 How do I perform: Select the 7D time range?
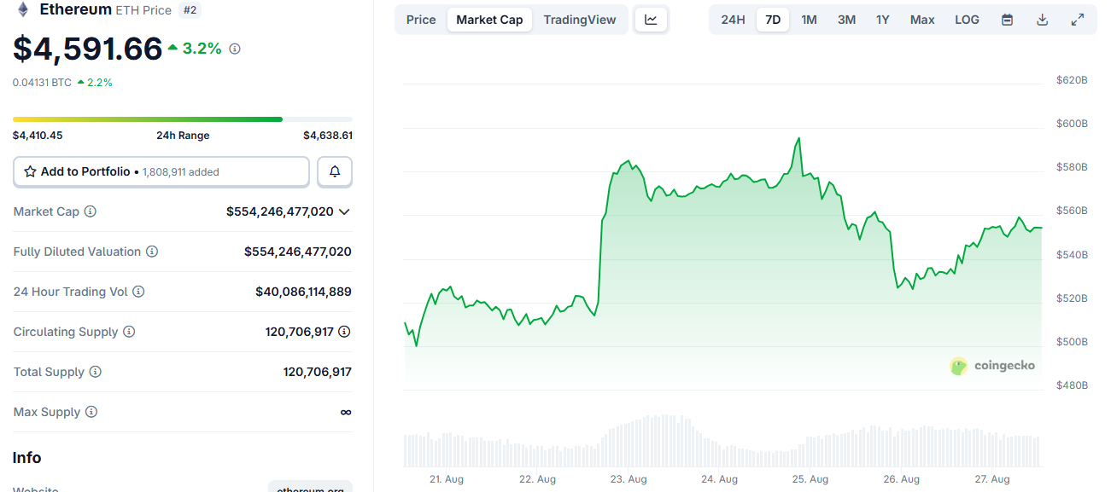(x=773, y=20)
